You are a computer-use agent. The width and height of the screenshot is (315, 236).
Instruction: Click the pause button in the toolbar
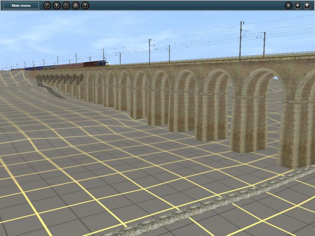point(47,6)
